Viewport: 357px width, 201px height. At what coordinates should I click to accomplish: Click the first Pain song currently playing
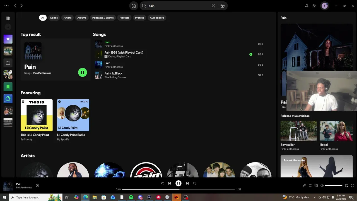click(179, 44)
